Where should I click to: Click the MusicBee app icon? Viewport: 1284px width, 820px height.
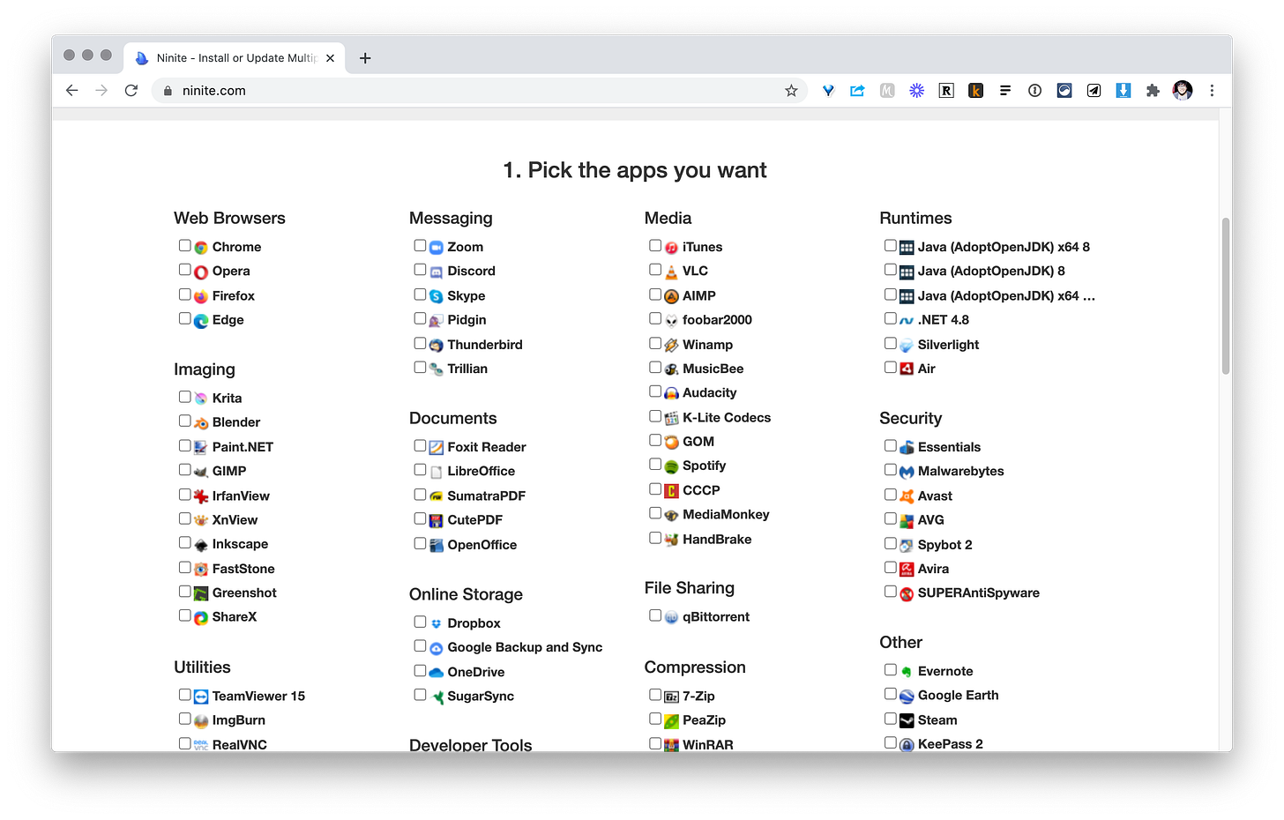(x=671, y=369)
